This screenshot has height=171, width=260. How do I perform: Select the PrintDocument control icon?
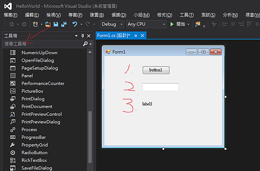13,106
